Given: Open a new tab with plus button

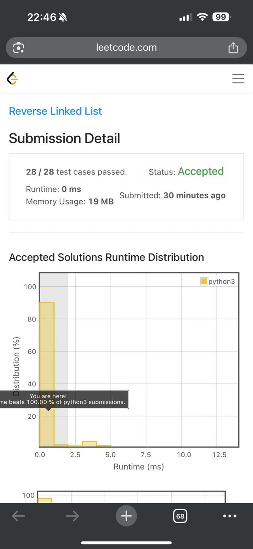Looking at the screenshot, I should click(x=126, y=516).
